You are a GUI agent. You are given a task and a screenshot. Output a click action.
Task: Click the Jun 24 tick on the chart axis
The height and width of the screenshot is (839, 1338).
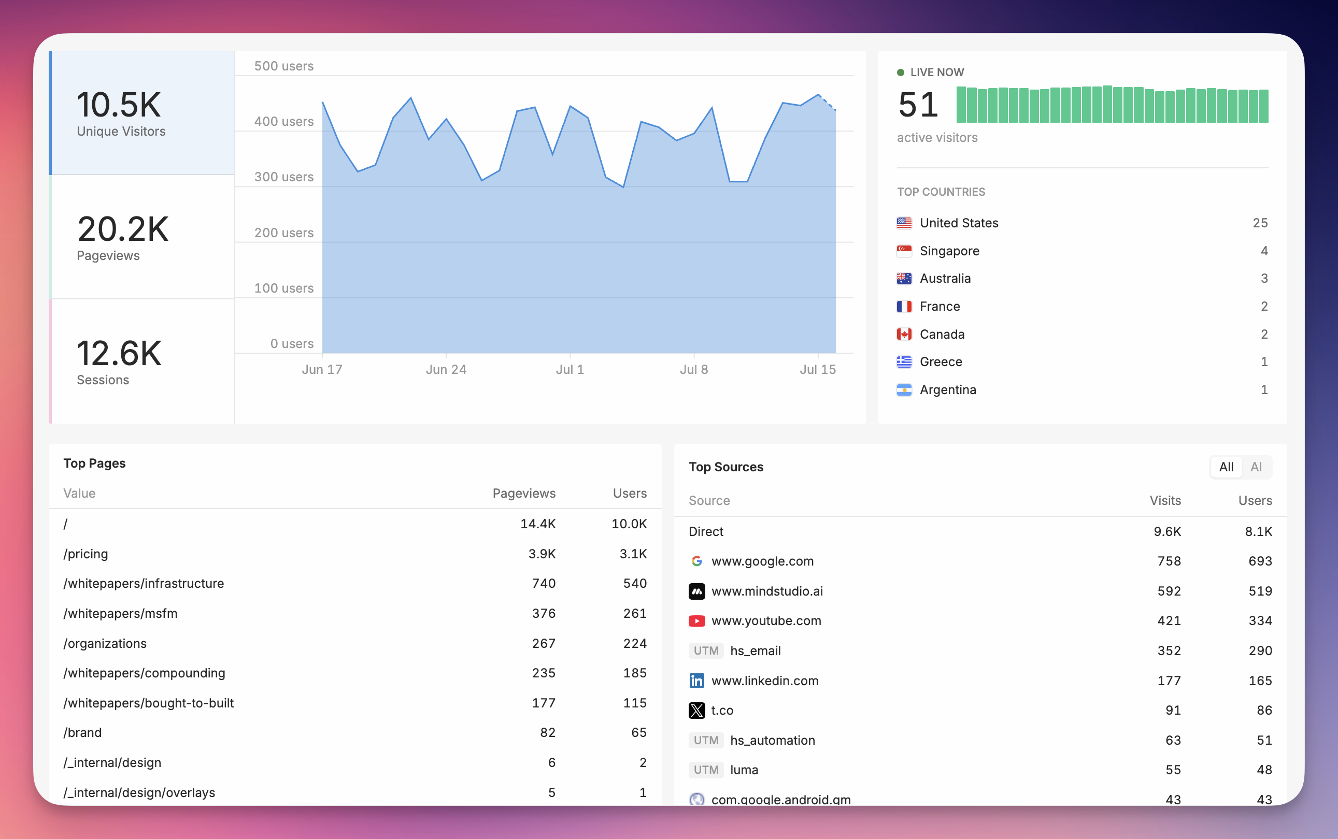(446, 370)
